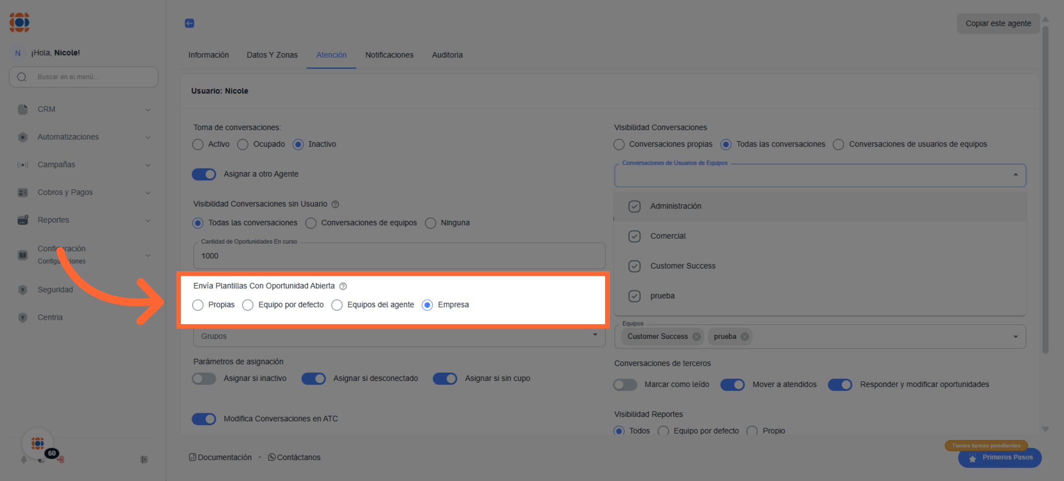
Task: Open the Equipos dropdown arrow
Action: pyautogui.click(x=1015, y=337)
